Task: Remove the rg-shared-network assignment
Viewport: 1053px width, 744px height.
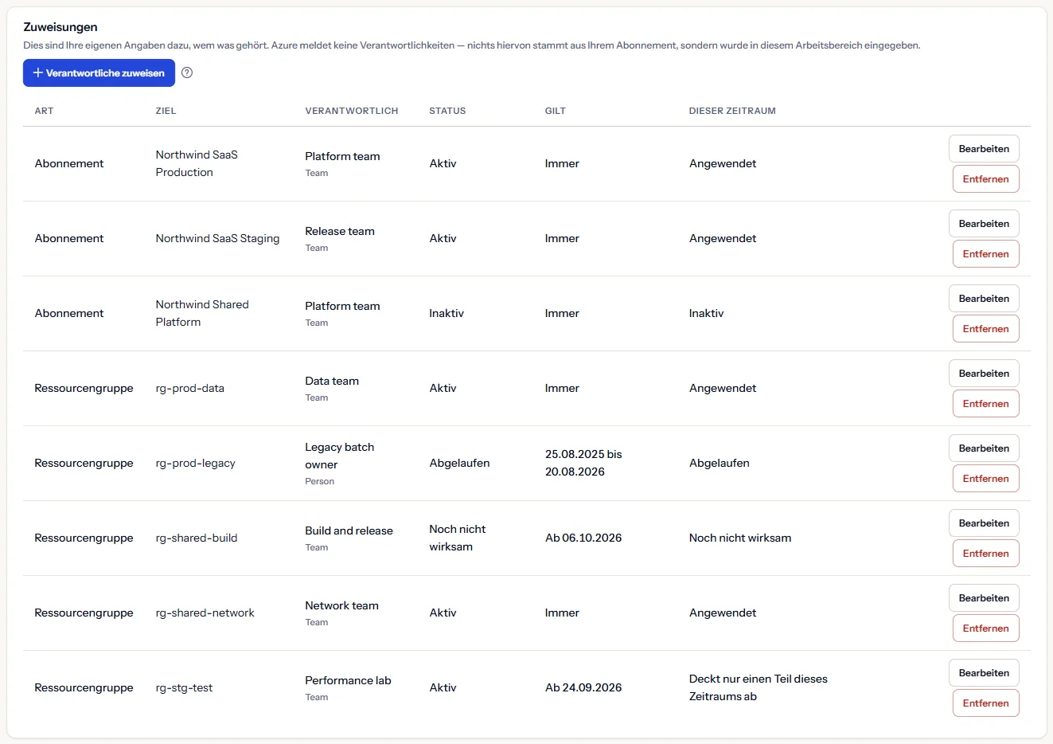Action: pyautogui.click(x=985, y=628)
